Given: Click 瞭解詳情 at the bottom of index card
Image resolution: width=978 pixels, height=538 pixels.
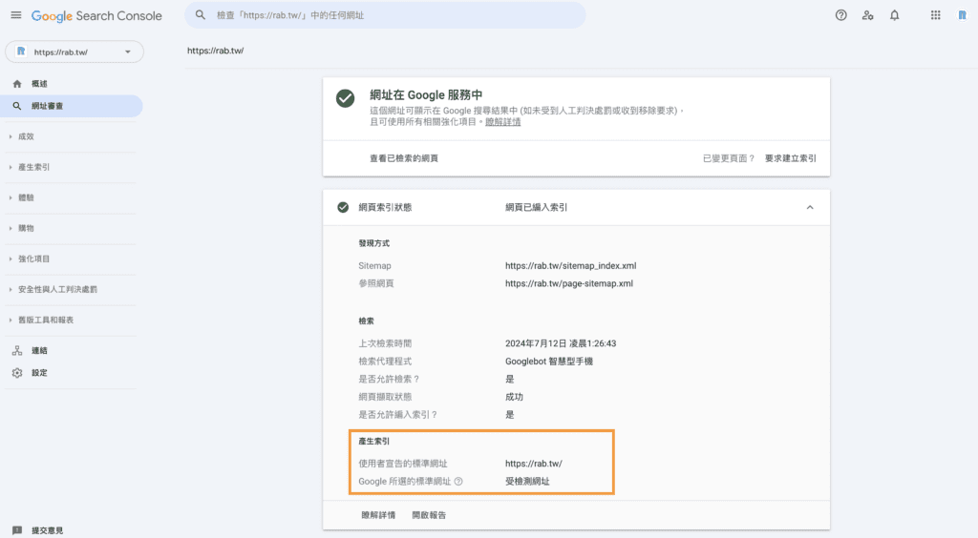Looking at the screenshot, I should click(x=378, y=515).
